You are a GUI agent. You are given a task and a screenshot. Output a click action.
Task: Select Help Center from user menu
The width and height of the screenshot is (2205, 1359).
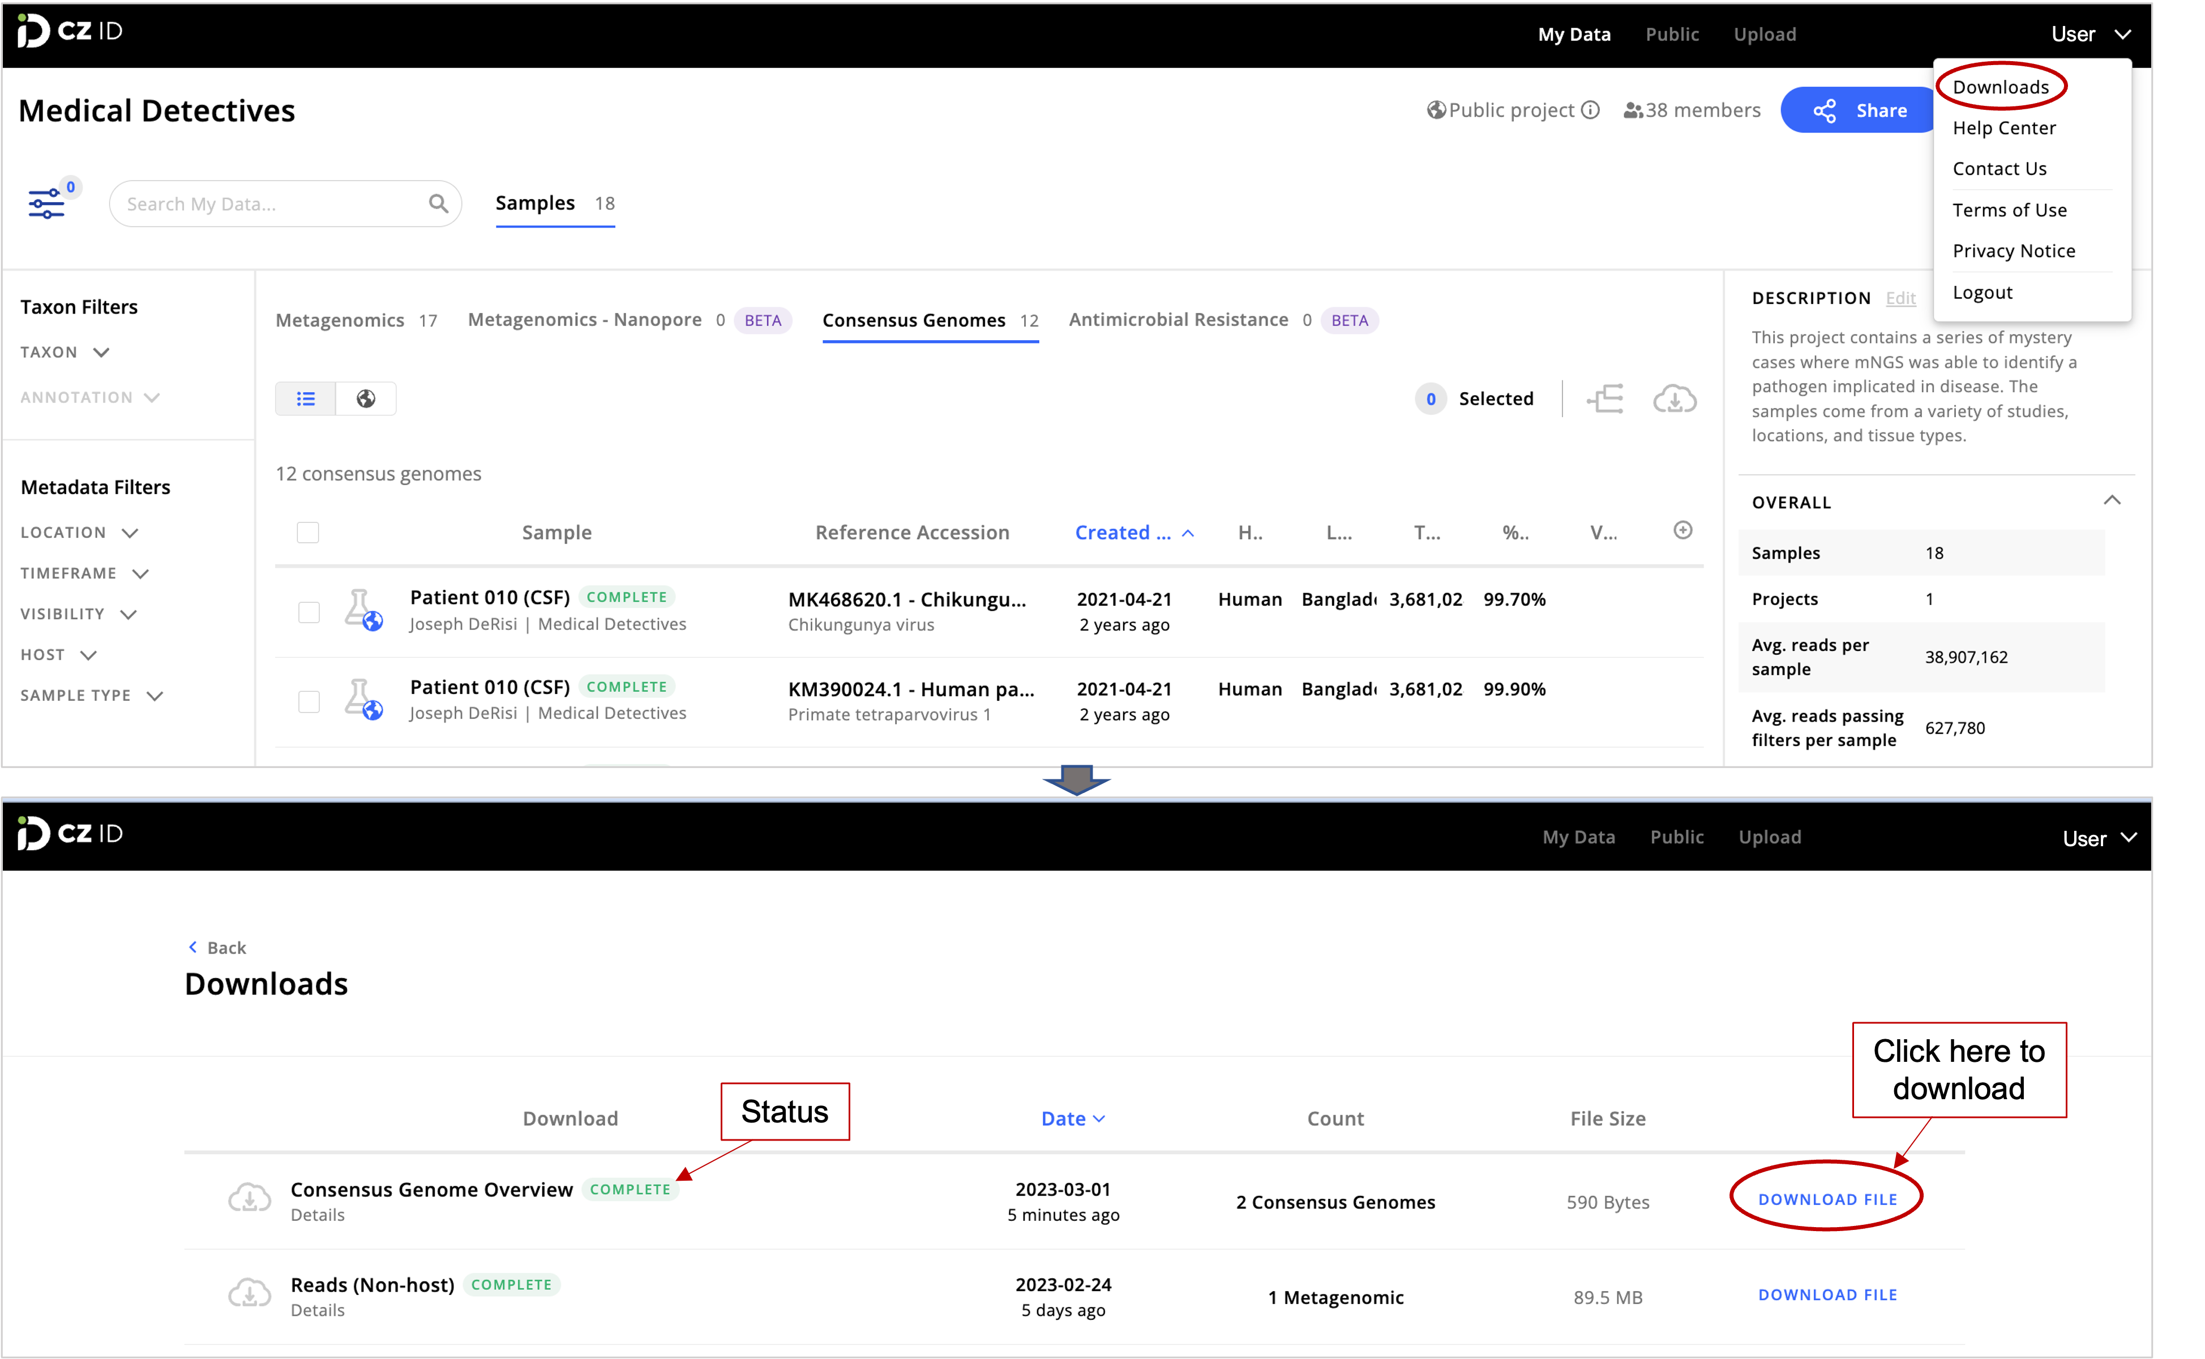(2005, 127)
